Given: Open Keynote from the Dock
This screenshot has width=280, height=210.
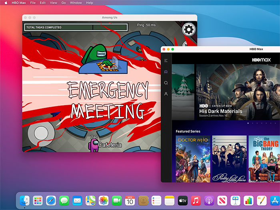Looking at the screenshot, I should [235, 201].
